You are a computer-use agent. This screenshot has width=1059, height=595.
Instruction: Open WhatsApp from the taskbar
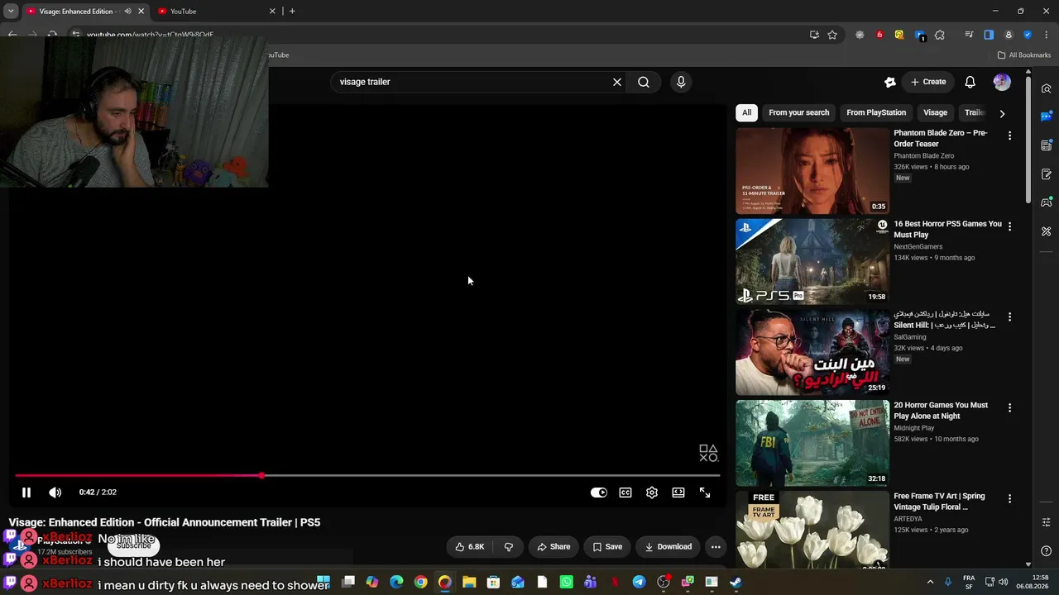(566, 583)
